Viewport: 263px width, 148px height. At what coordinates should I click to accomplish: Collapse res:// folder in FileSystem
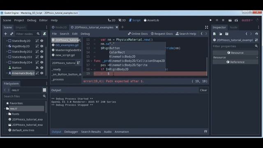tap(5, 109)
